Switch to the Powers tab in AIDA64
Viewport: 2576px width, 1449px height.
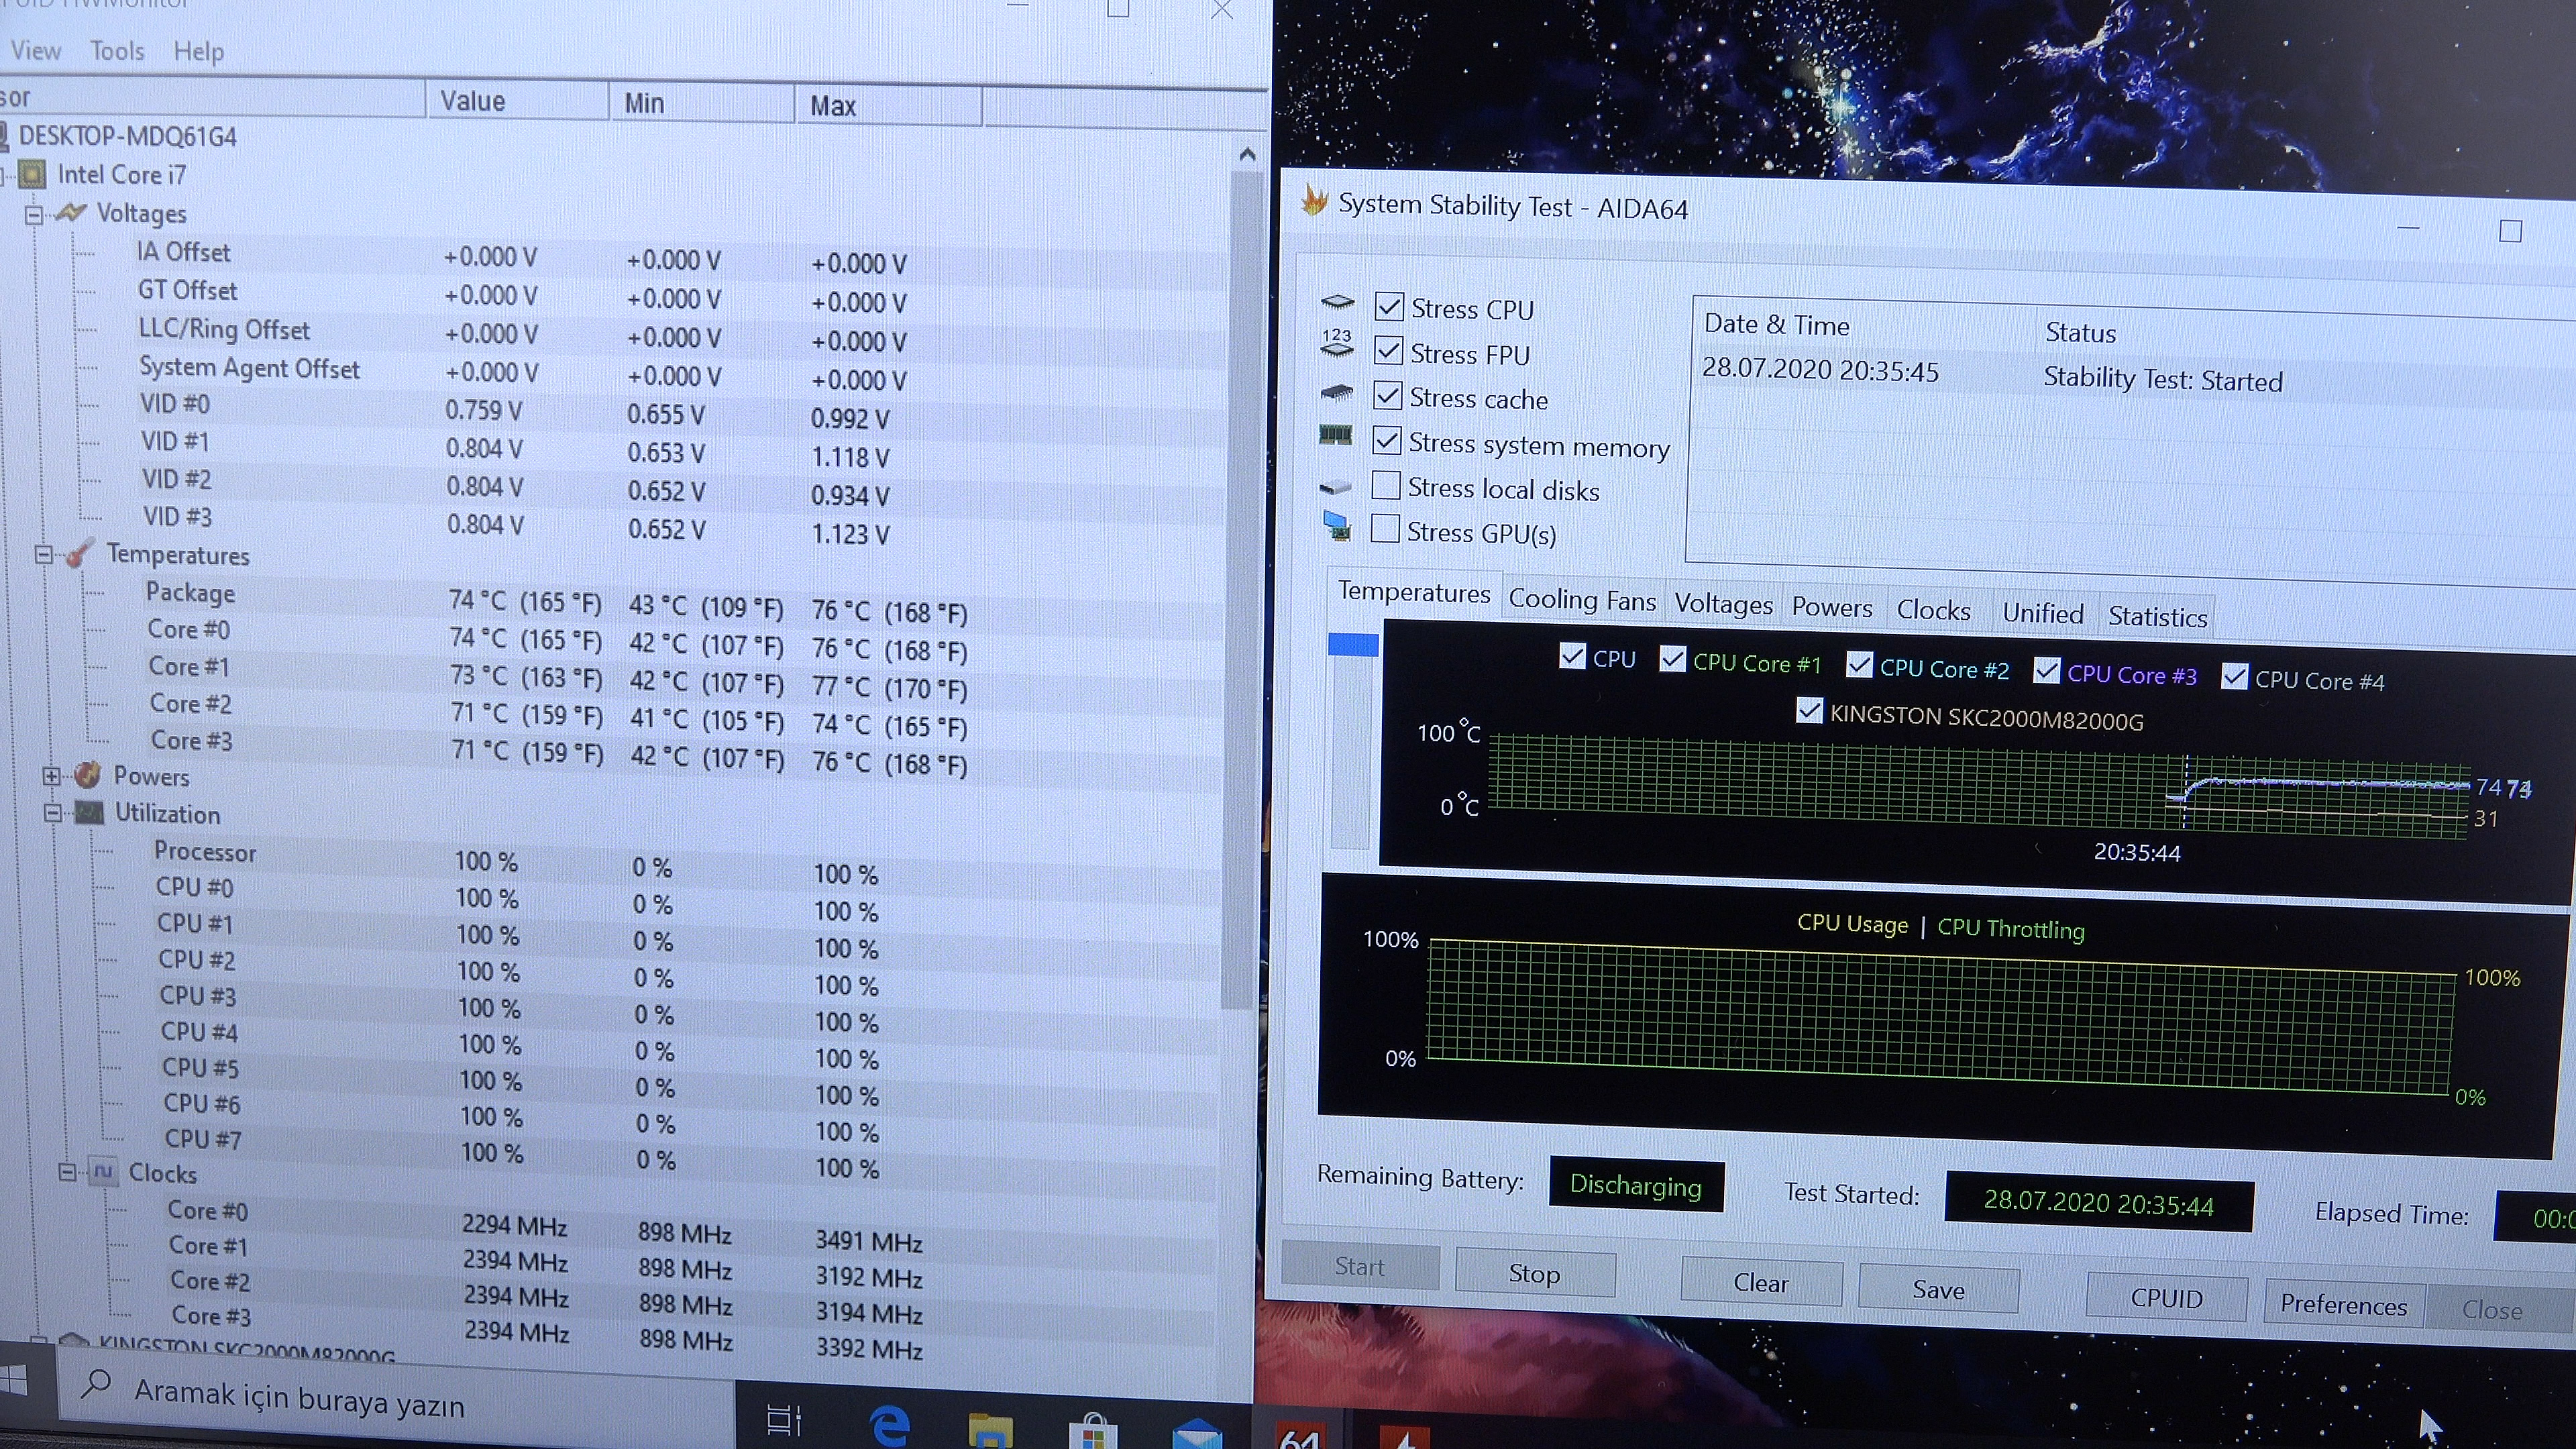click(x=1832, y=608)
